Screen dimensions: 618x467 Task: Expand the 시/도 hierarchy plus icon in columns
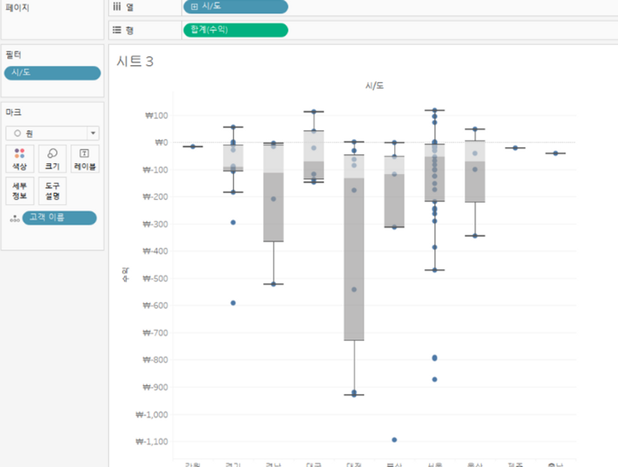[194, 7]
